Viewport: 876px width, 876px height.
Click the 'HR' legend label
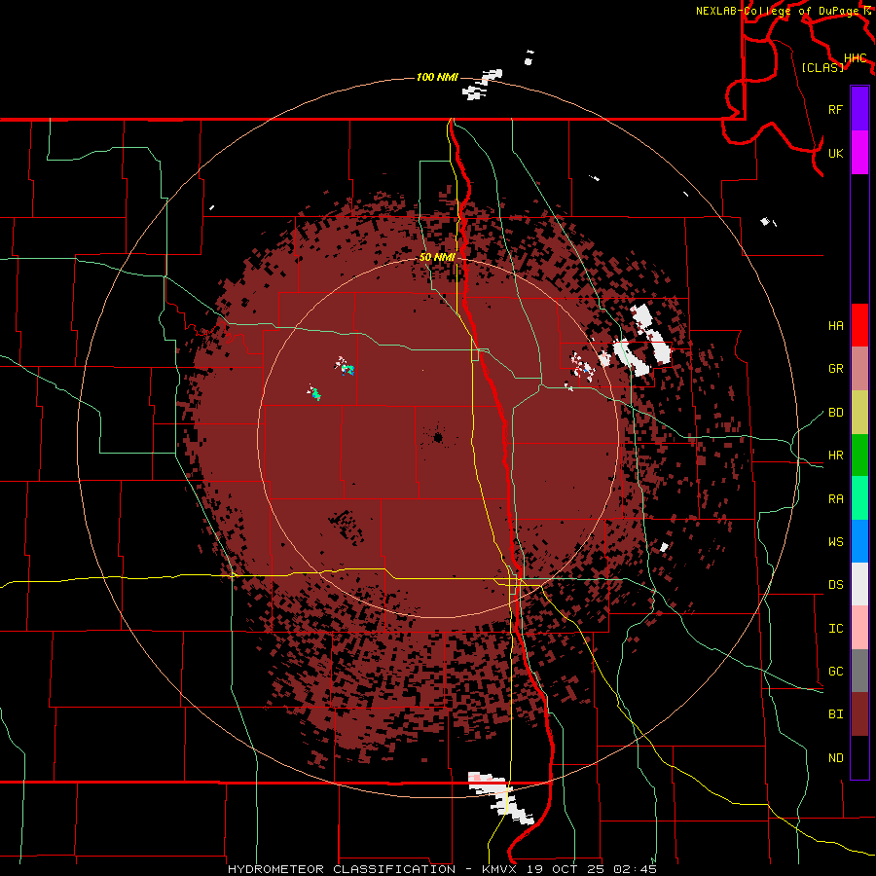[x=835, y=456]
